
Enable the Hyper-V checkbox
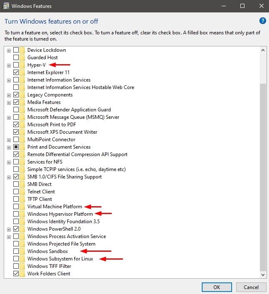pyautogui.click(x=16, y=65)
